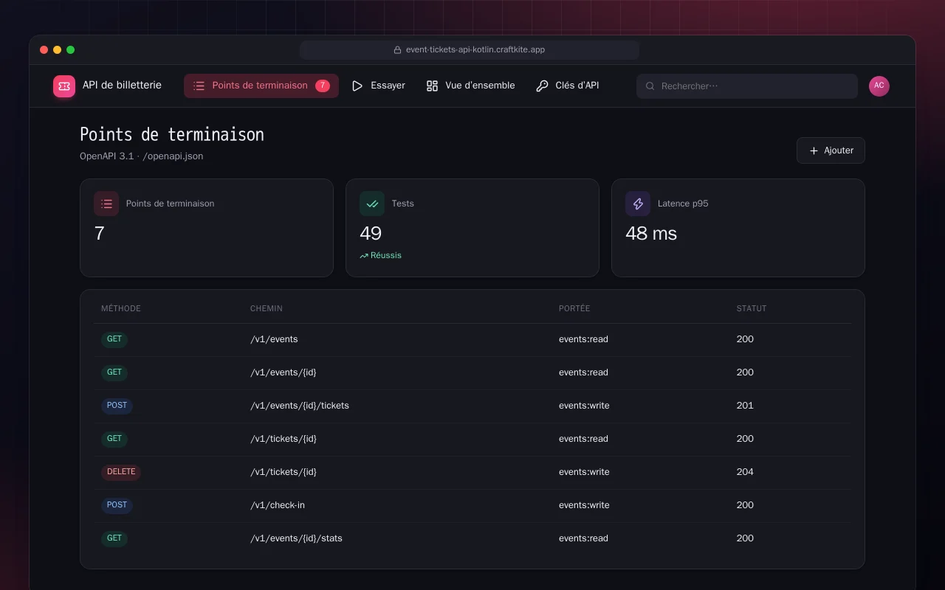Screen dimensions: 945x590
Task: Click the CHEMIN column header
Action: pos(267,308)
